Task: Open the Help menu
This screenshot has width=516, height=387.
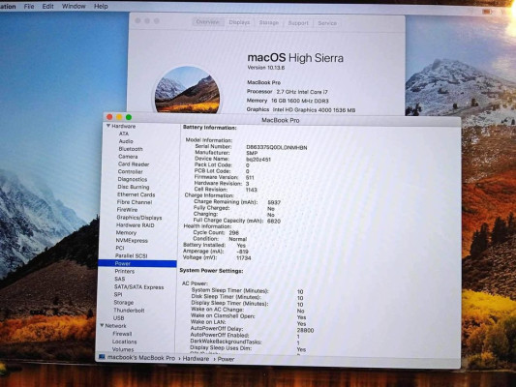Action: (x=101, y=6)
